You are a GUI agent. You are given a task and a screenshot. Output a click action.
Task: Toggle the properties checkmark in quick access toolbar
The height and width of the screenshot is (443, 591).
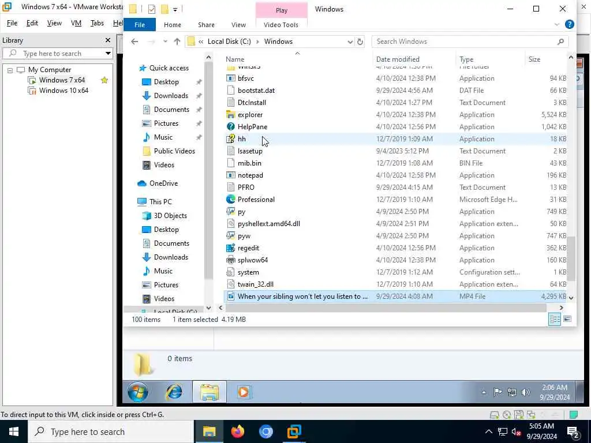click(152, 9)
